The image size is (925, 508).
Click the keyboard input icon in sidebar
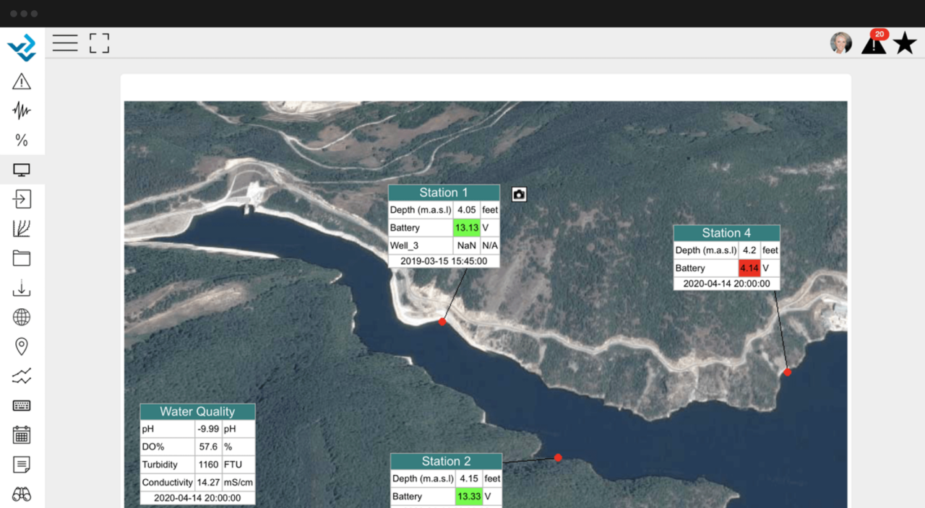pyautogui.click(x=22, y=405)
